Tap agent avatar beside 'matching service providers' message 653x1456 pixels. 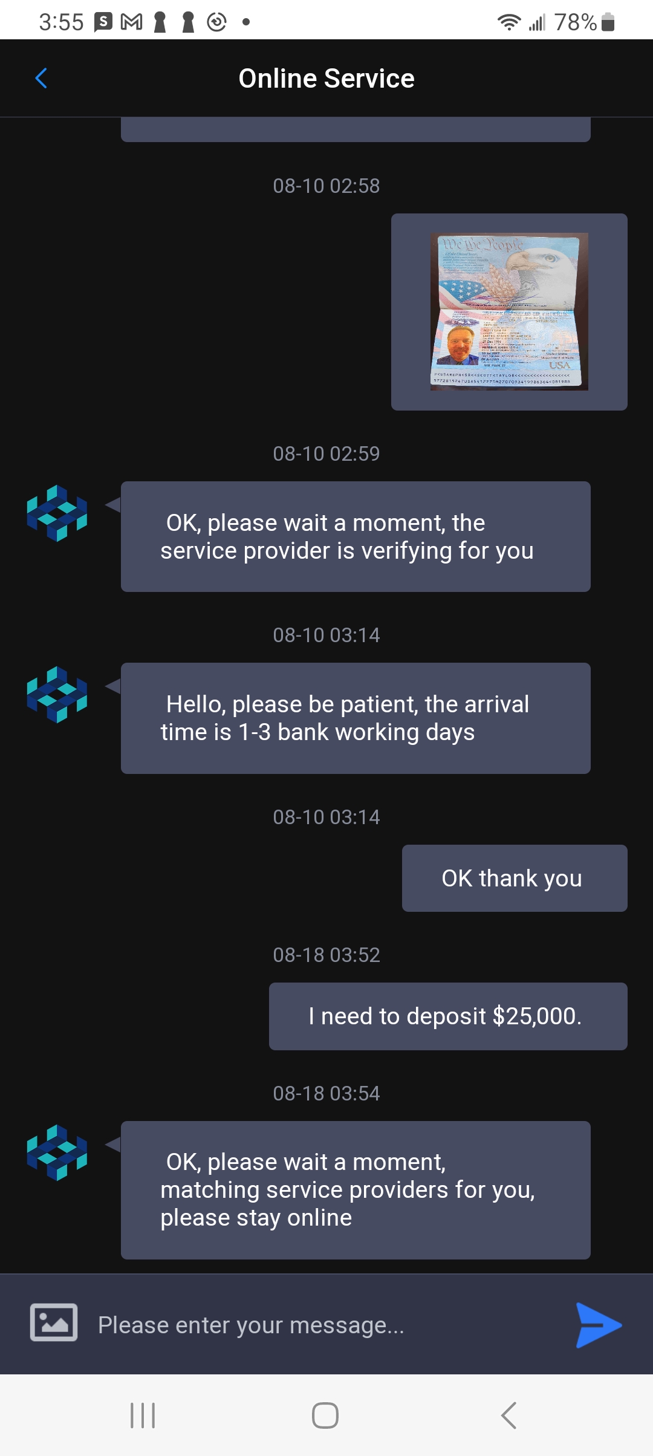[57, 1152]
